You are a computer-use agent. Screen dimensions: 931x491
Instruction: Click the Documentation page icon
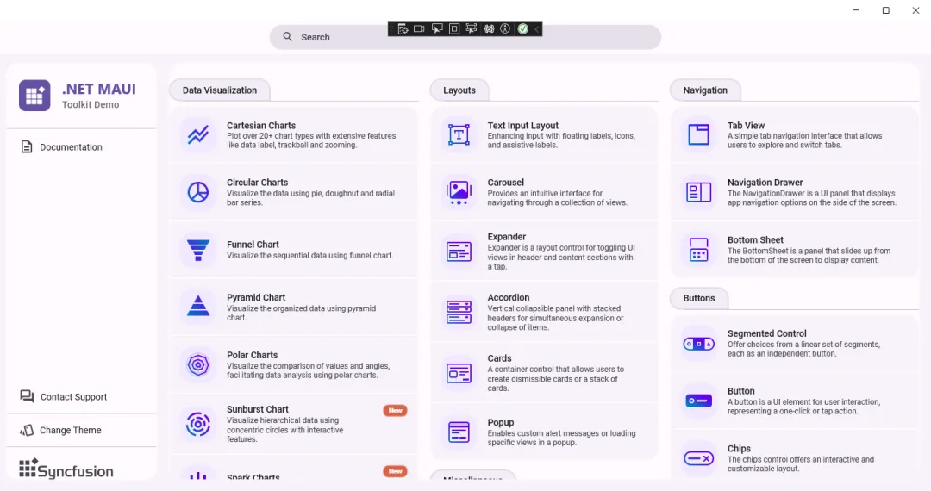[x=27, y=146]
